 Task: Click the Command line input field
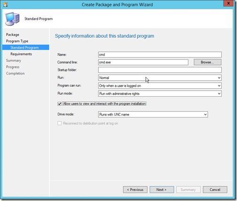[x=143, y=62]
